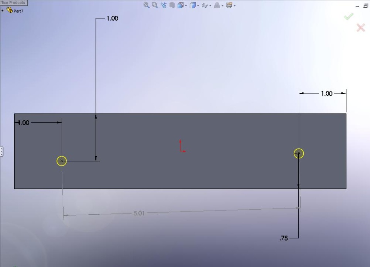The width and height of the screenshot is (370, 267).
Task: Expand the View Settings dropdown arrow
Action: [x=235, y=6]
